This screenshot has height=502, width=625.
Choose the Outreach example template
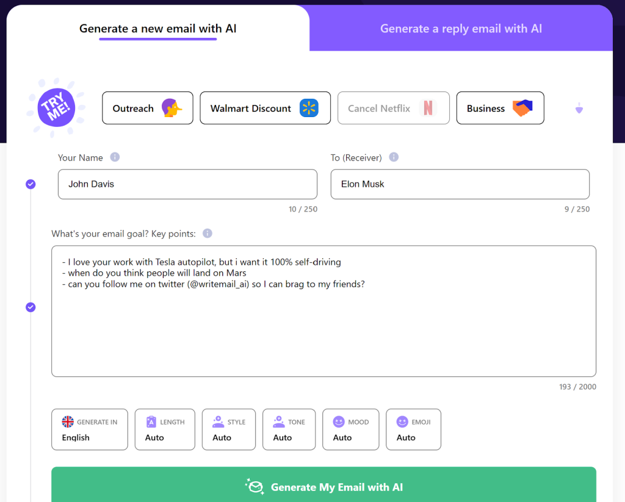tap(148, 108)
